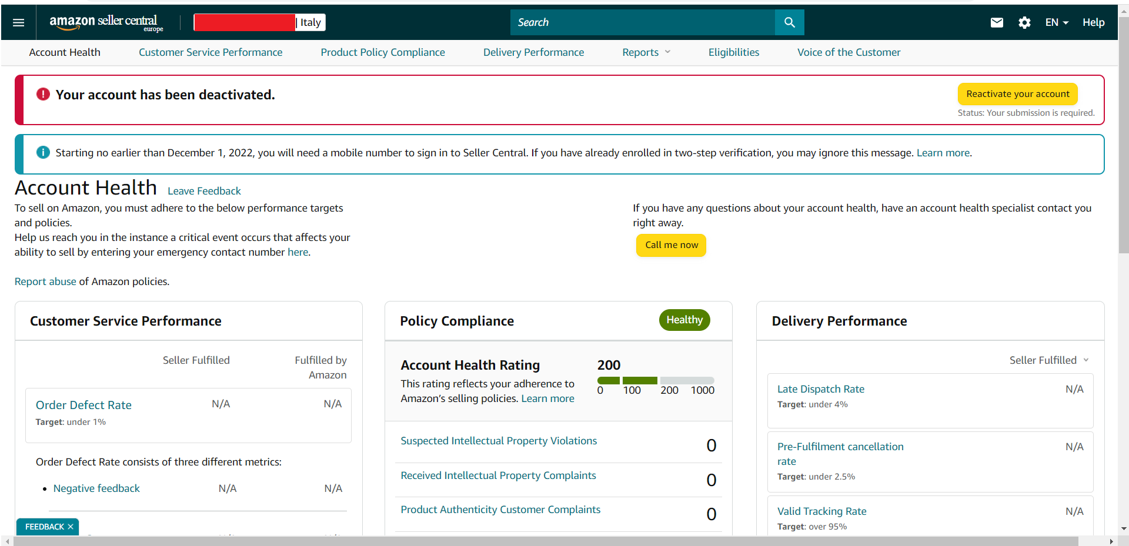Viewport: 1129px width, 546px height.
Task: Click the blue info notice icon
Action: tap(43, 152)
